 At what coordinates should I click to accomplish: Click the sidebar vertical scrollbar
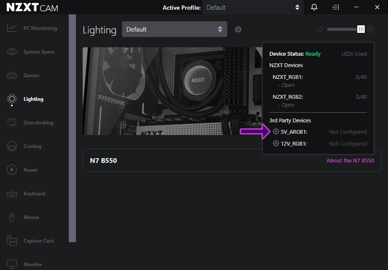[72, 127]
